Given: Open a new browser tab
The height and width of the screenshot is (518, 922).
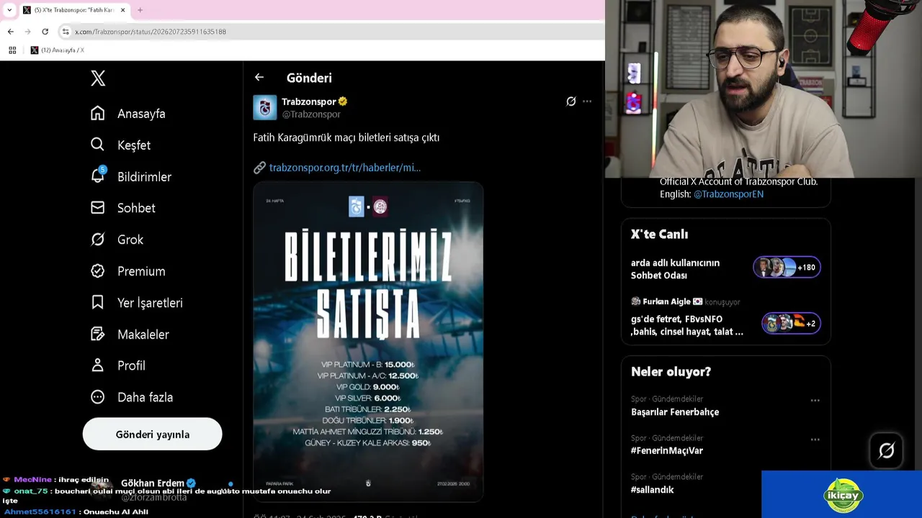Looking at the screenshot, I should 140,10.
